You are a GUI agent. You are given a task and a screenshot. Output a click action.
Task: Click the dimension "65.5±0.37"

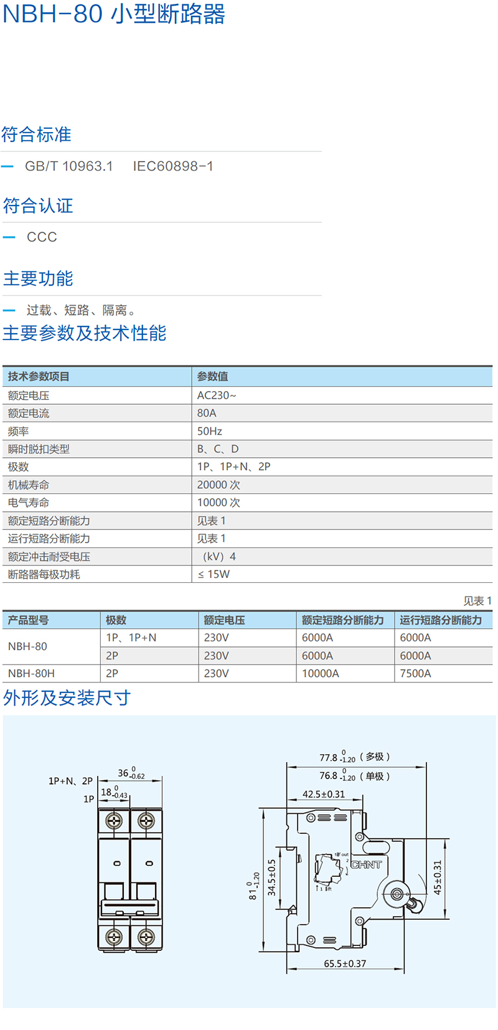tap(345, 963)
